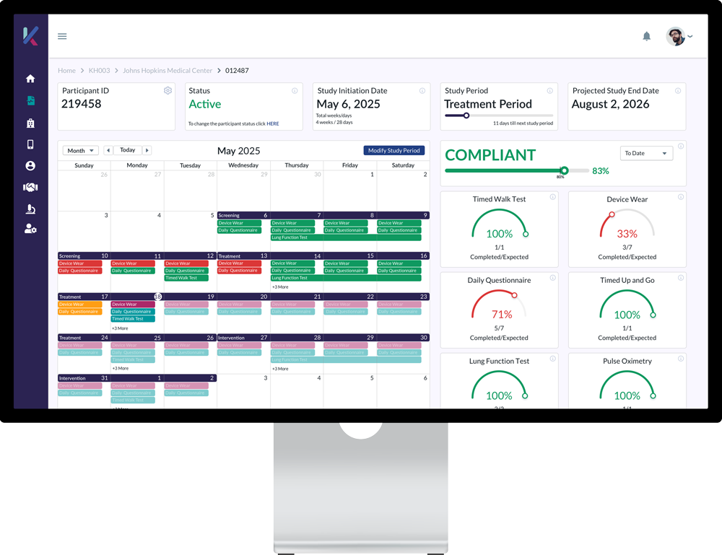Open the mobile device sidebar icon
Screen dimensions: 722x555
30,144
